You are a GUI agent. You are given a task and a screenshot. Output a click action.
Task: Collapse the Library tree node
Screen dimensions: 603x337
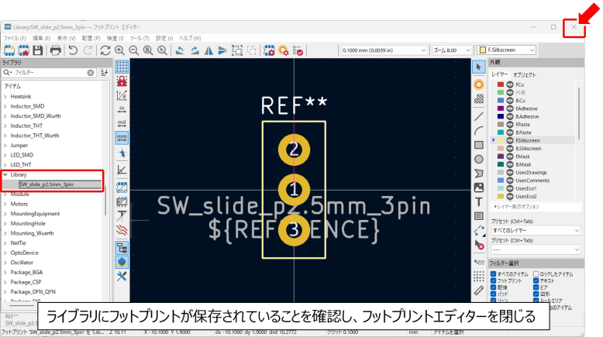click(x=5, y=175)
